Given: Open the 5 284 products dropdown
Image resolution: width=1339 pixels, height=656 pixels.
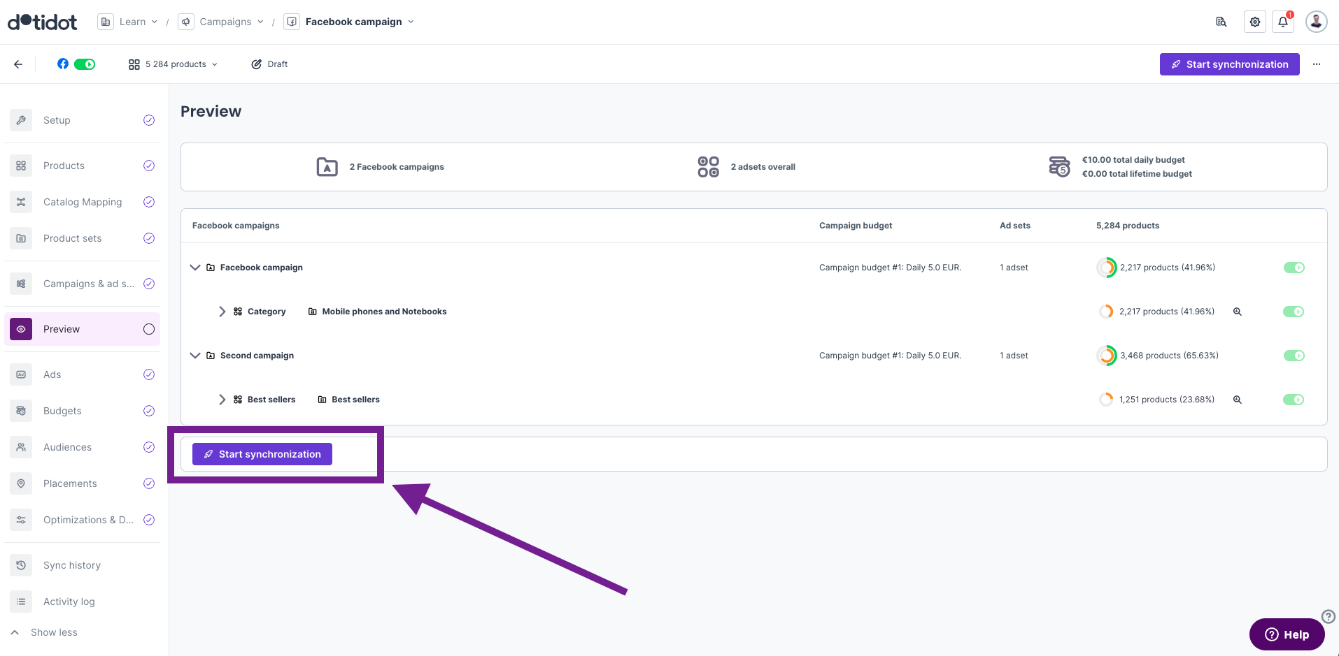Looking at the screenshot, I should click(173, 64).
